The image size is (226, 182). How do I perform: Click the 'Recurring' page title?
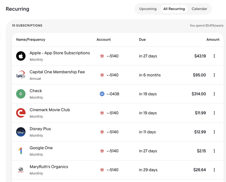coord(18,9)
